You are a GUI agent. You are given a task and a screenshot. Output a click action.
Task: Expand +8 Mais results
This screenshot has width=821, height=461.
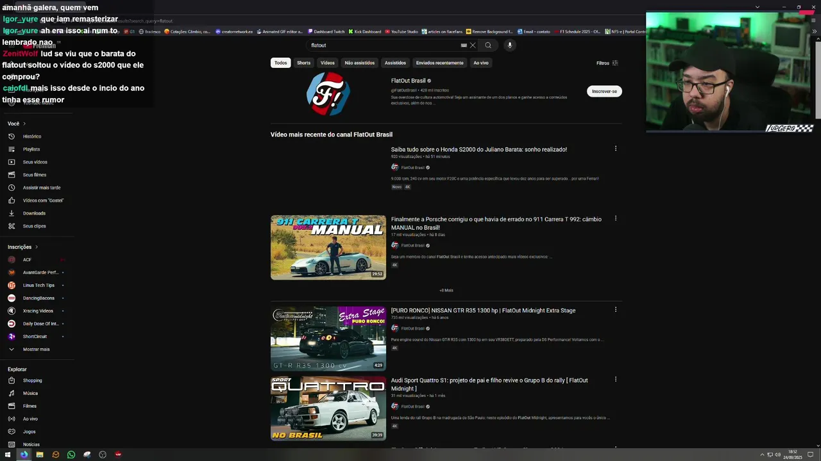[446, 290]
